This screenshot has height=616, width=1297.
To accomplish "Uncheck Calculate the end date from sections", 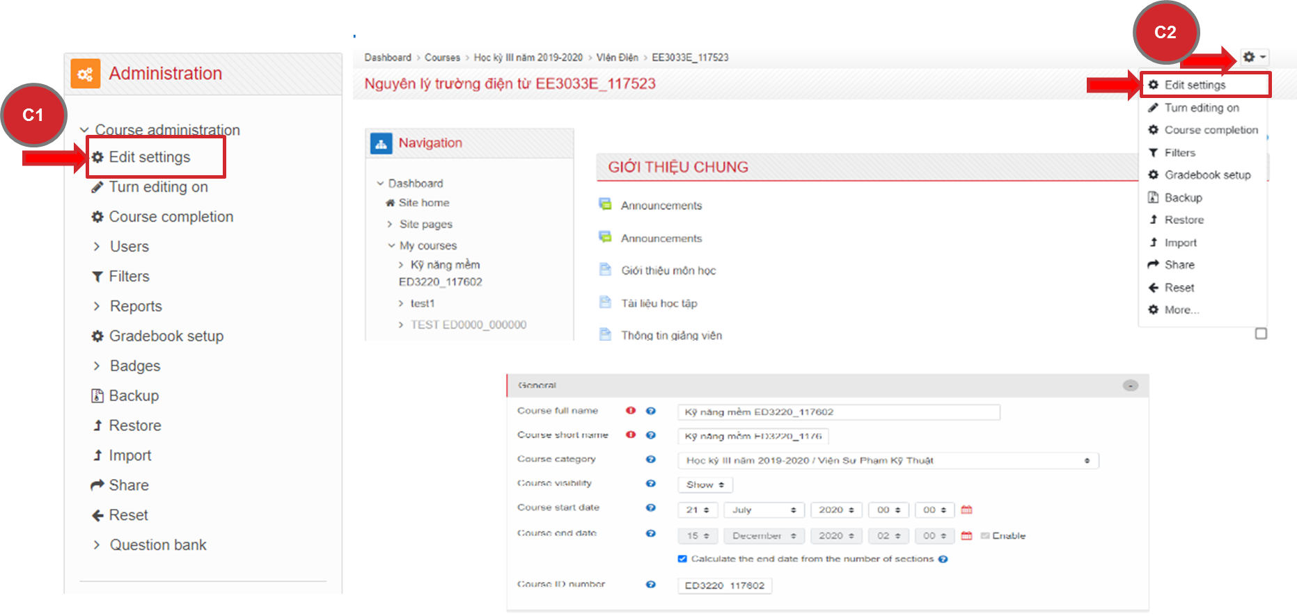I will click(682, 559).
